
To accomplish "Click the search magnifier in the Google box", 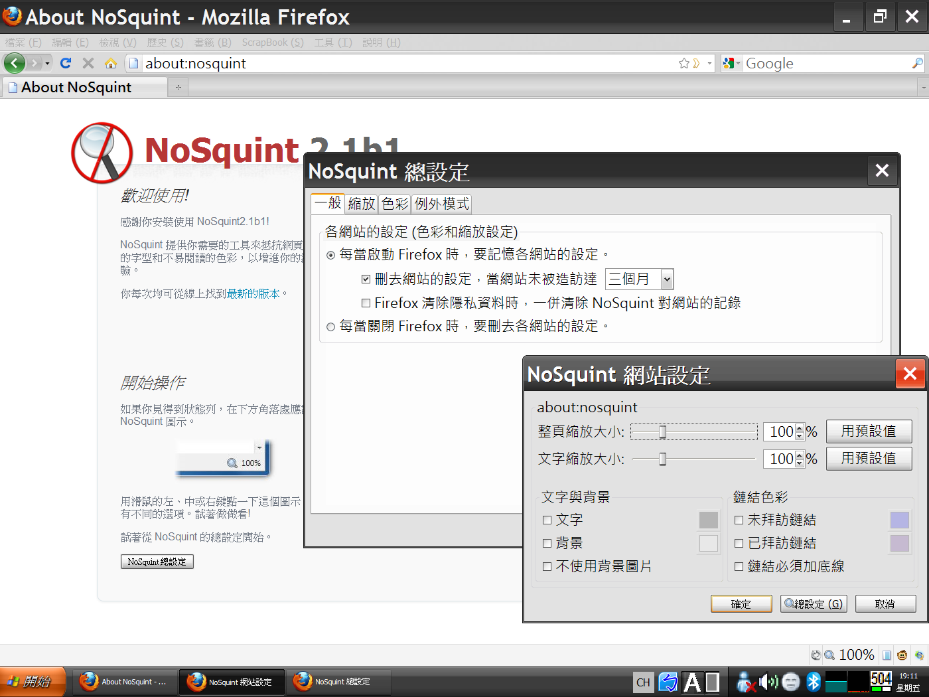I will click(x=917, y=63).
